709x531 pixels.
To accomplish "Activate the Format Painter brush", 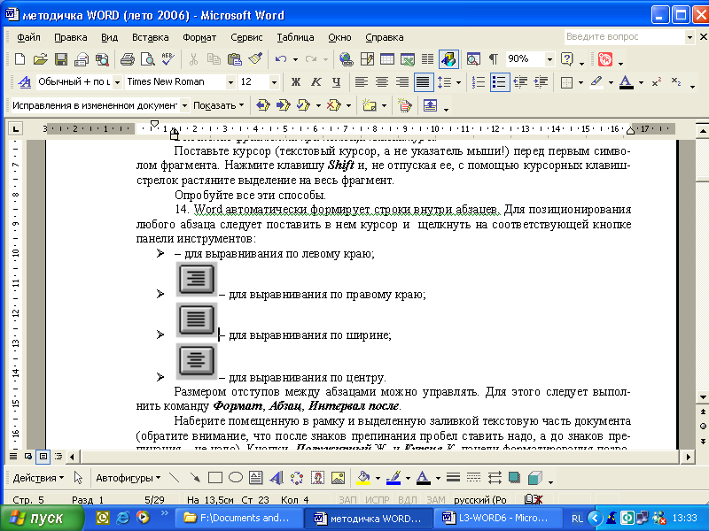I will [255, 59].
